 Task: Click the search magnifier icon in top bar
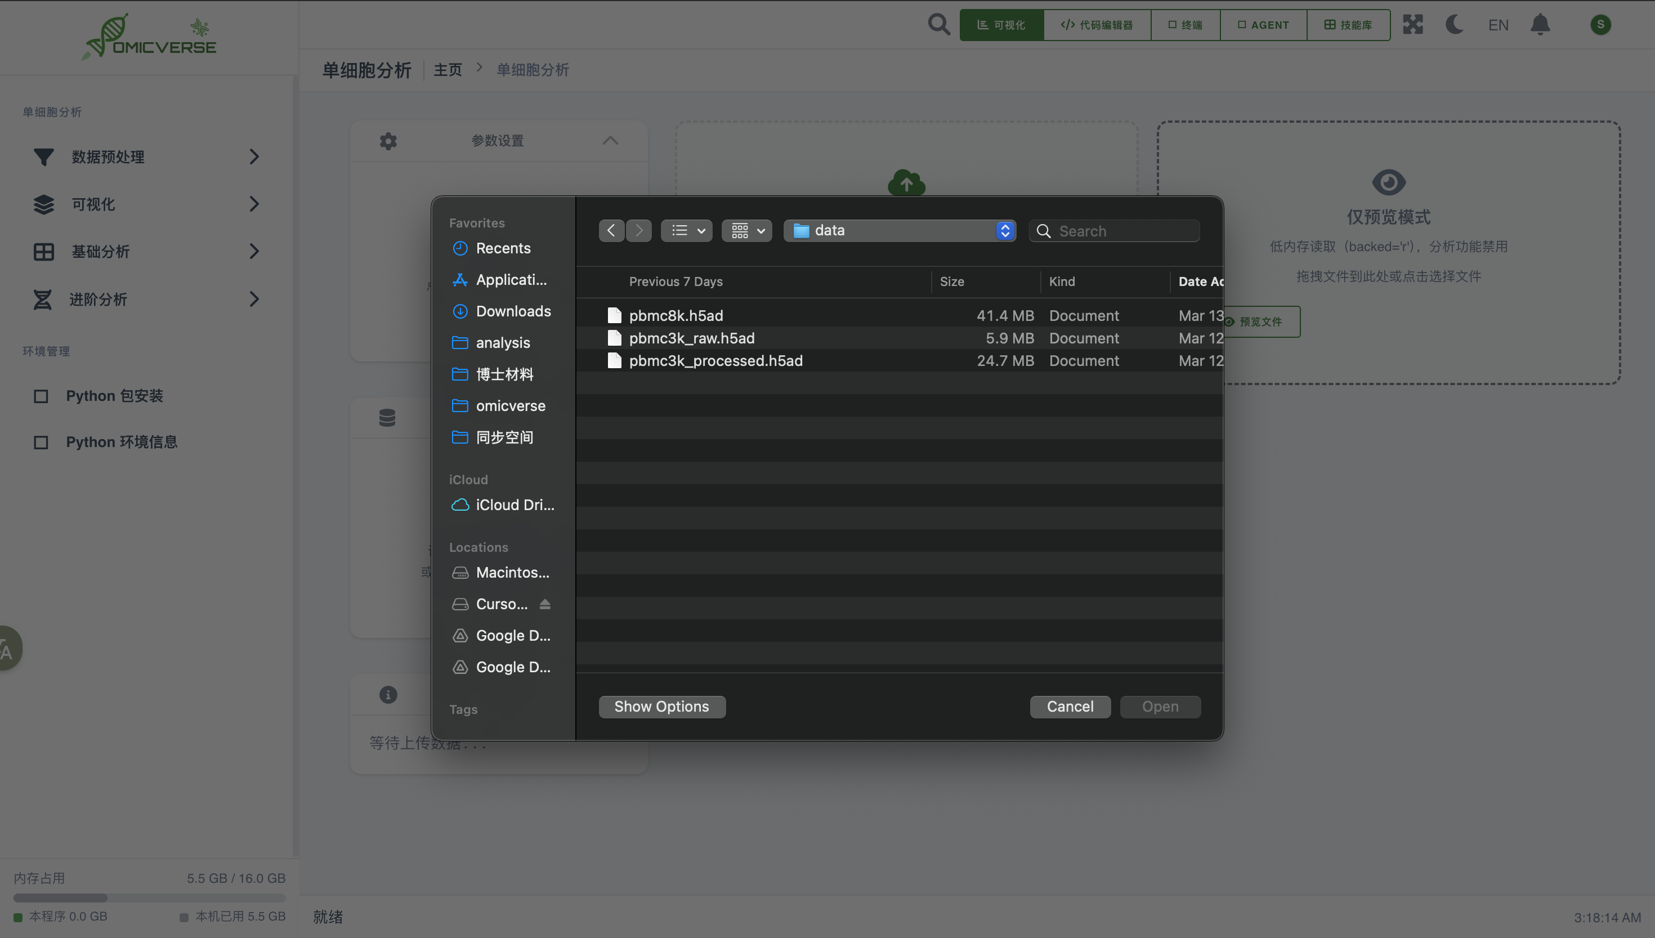[938, 24]
